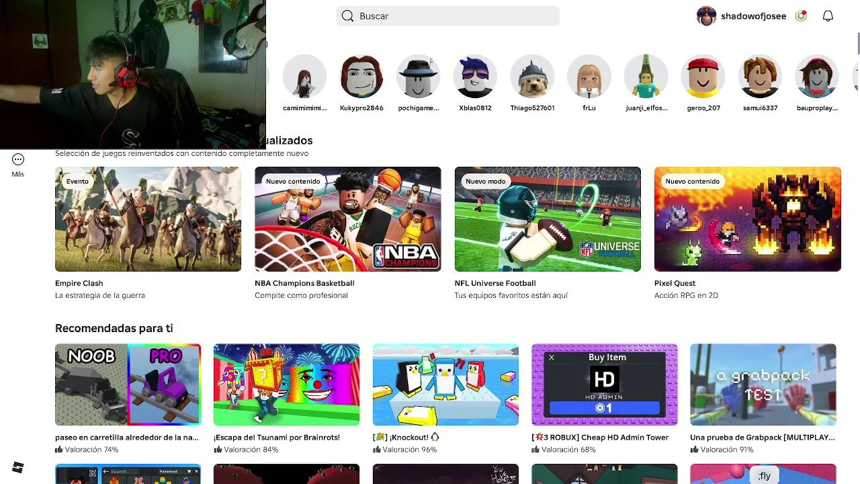
Task: Open the Knockout penguins game thumbnail
Action: pos(445,385)
